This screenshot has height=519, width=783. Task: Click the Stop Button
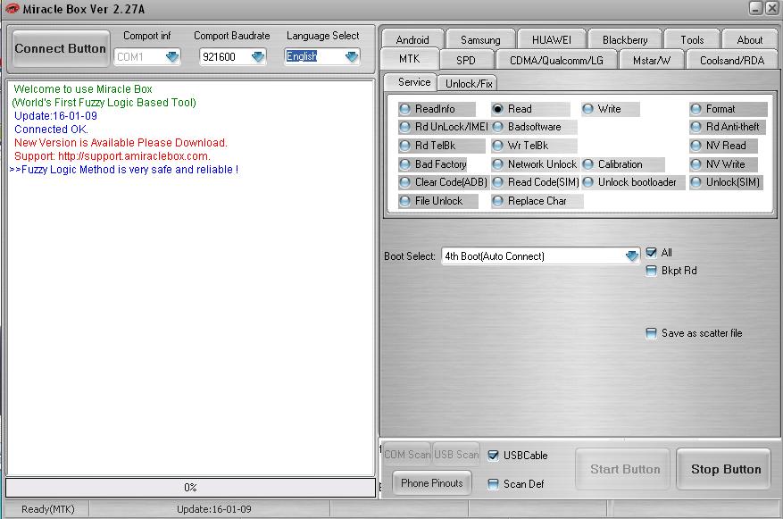[723, 468]
